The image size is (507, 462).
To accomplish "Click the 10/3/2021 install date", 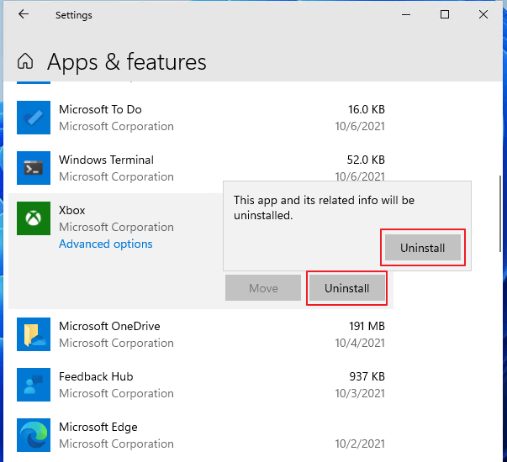I will tap(360, 393).
